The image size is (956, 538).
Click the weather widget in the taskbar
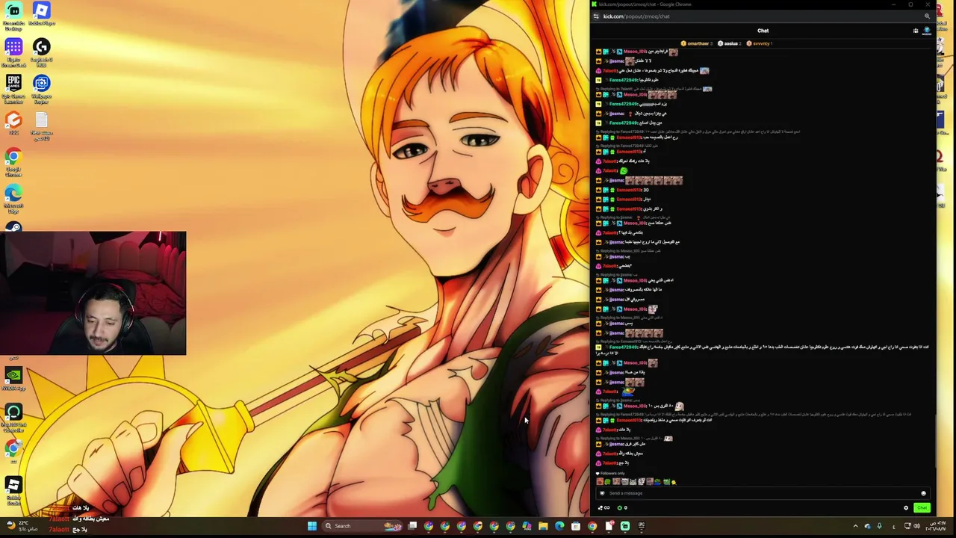[22, 526]
